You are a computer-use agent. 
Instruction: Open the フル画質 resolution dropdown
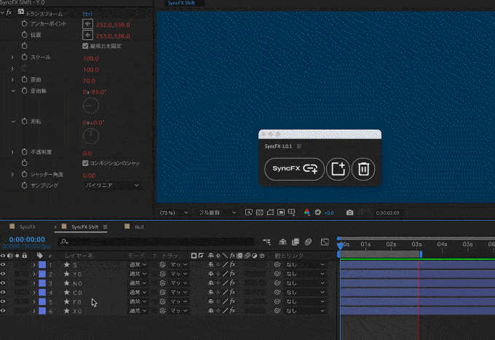217,213
